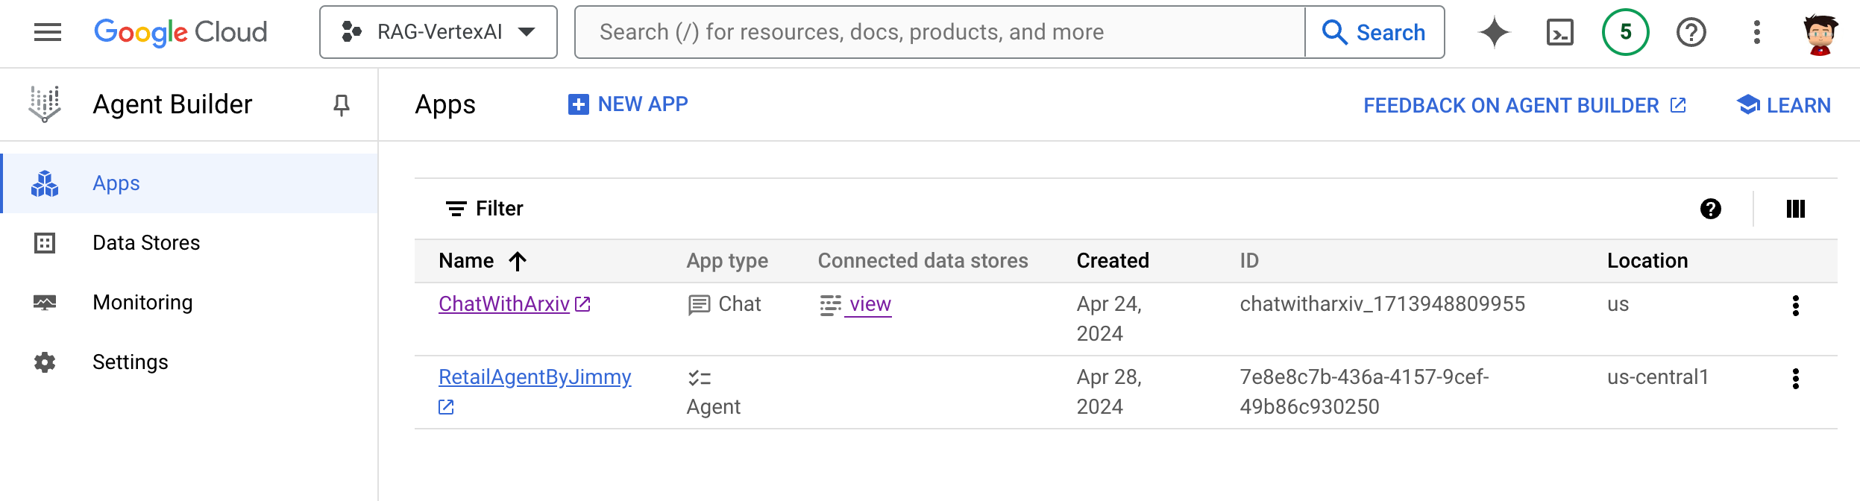Activate Cloud Shell terminal icon
Image resolution: width=1860 pixels, height=501 pixels.
pyautogui.click(x=1559, y=32)
